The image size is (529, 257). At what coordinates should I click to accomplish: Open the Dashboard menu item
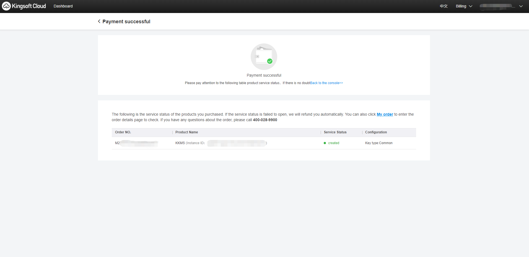pyautogui.click(x=63, y=6)
